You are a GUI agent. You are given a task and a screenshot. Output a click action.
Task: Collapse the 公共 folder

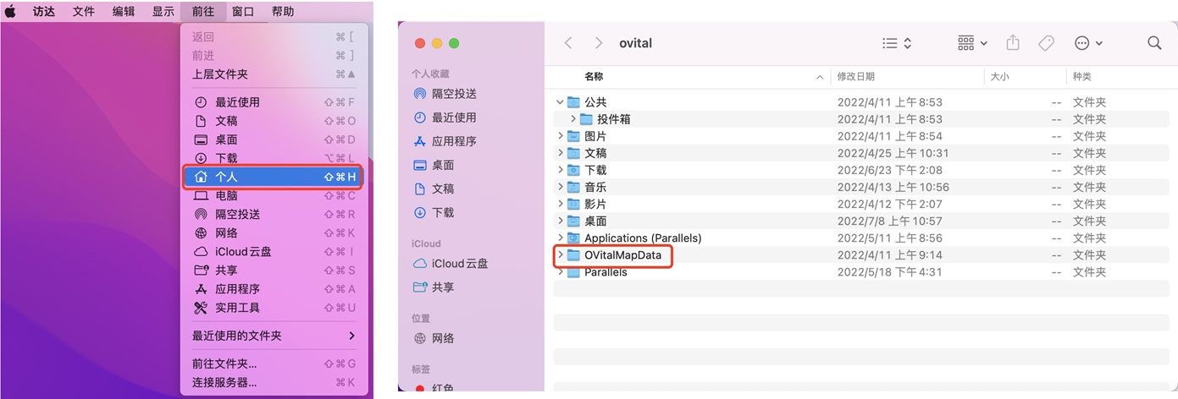560,102
